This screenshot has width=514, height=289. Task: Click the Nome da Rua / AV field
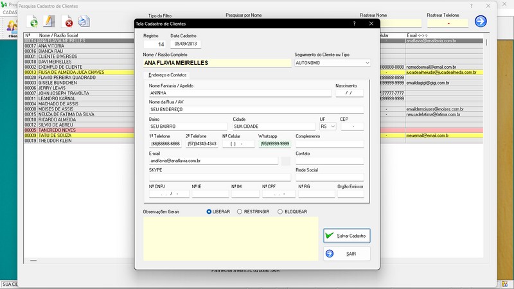click(x=256, y=109)
